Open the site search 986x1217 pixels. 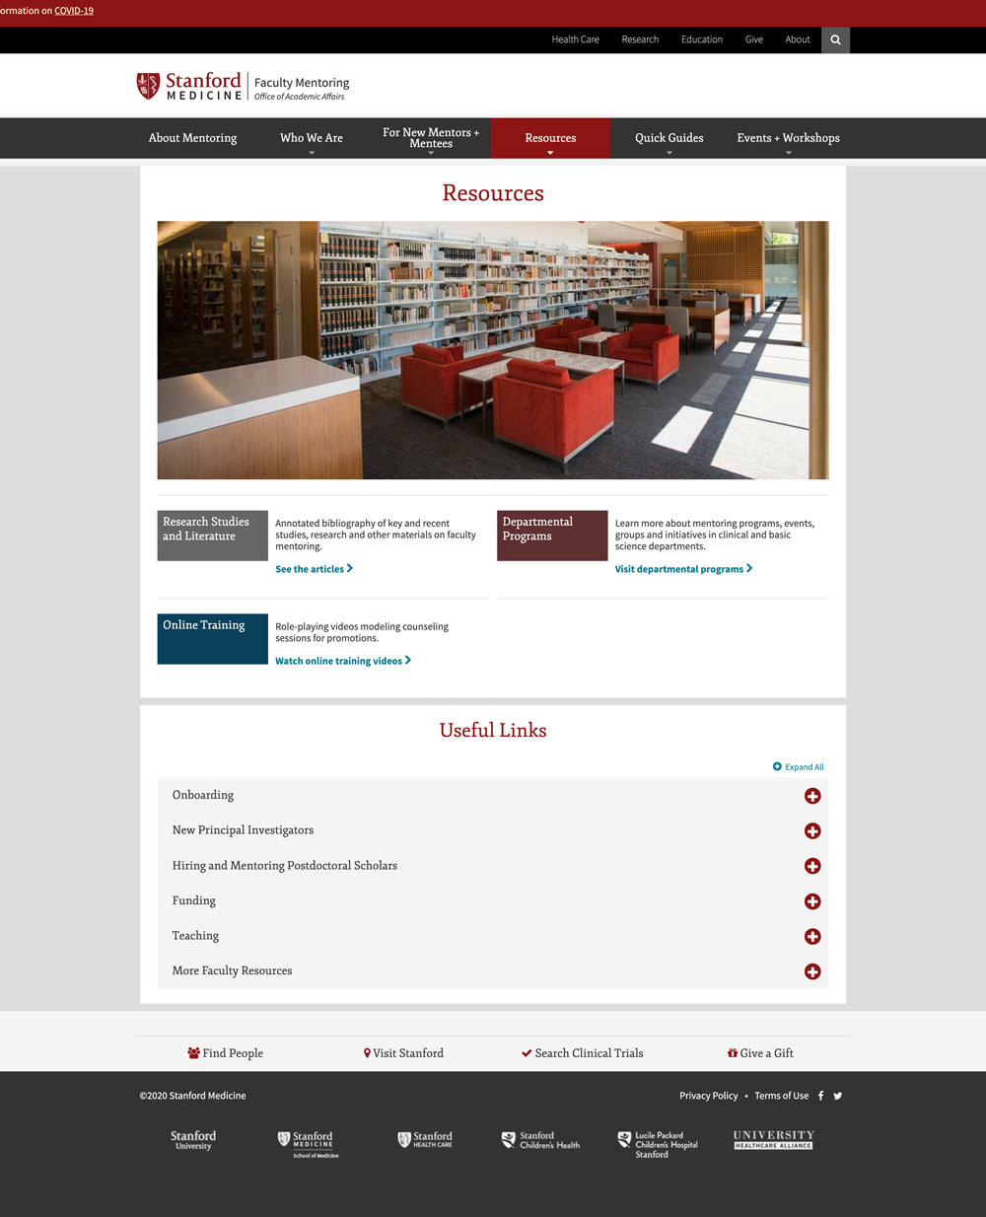[834, 39]
